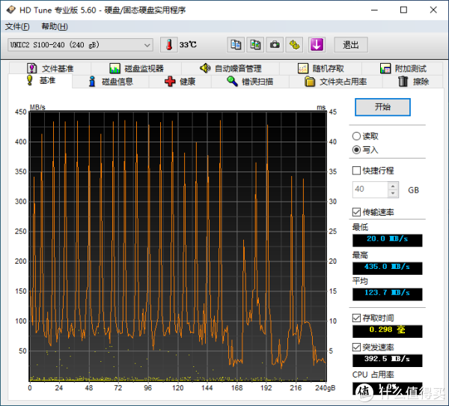449x406 pixels.
Task: Click the temperature thermometer icon
Action: click(x=169, y=45)
